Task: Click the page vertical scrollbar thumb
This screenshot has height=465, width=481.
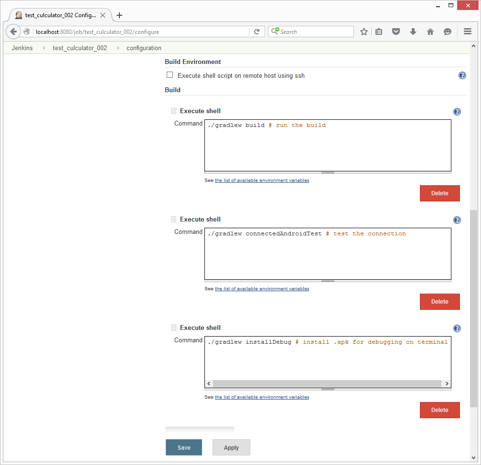Action: pos(474,309)
